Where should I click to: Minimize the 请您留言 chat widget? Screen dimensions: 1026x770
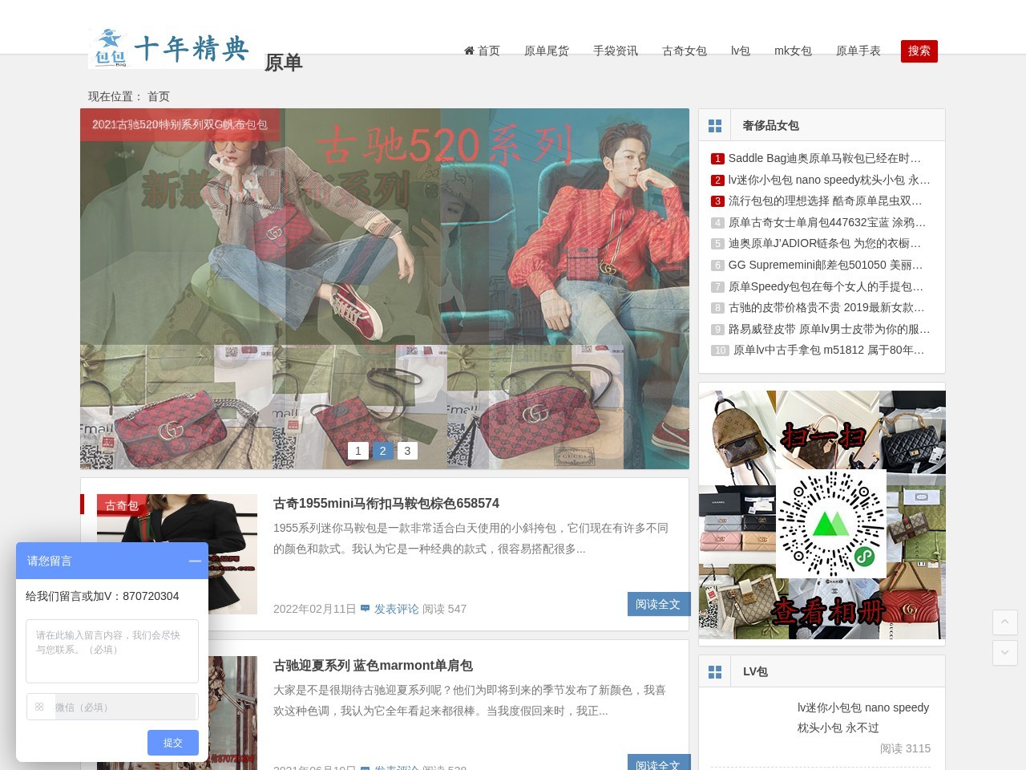[x=195, y=561]
